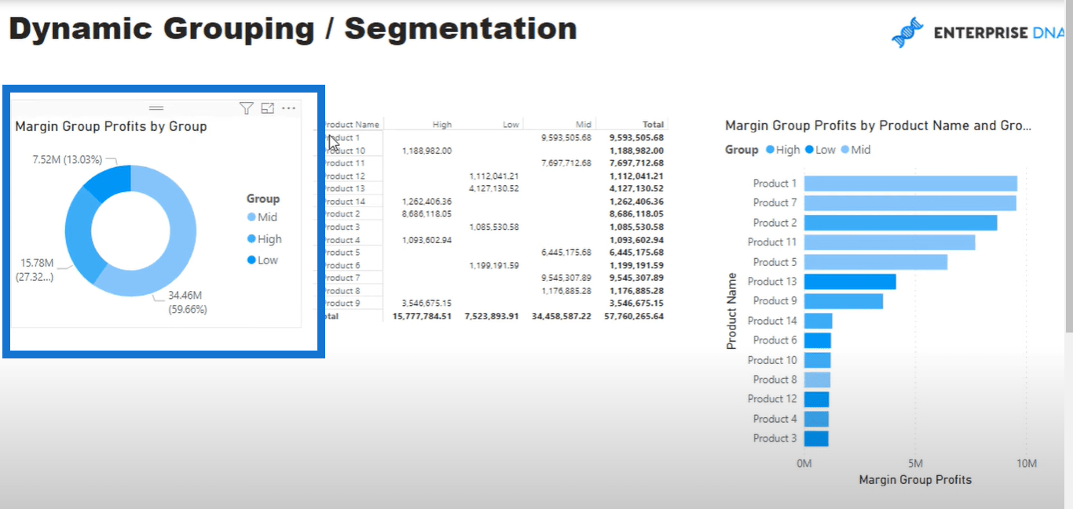Click High legend marker in donut legend

pyautogui.click(x=251, y=239)
